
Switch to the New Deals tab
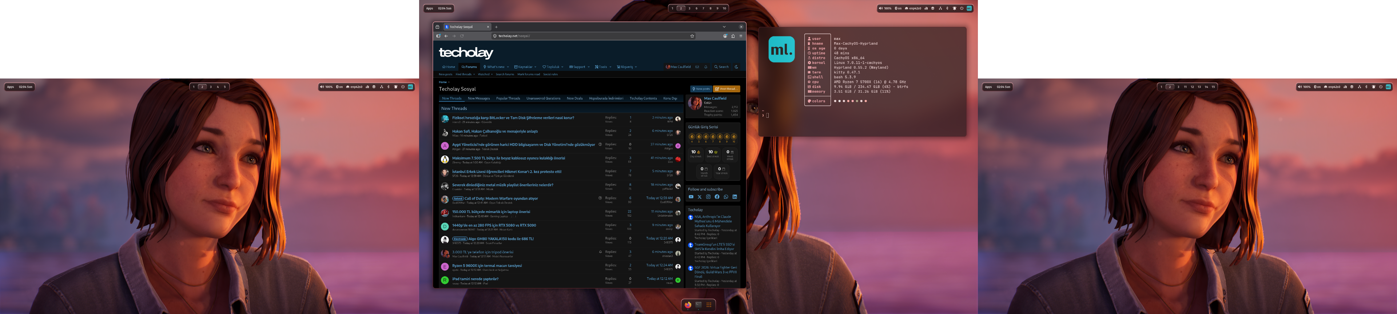tap(575, 98)
